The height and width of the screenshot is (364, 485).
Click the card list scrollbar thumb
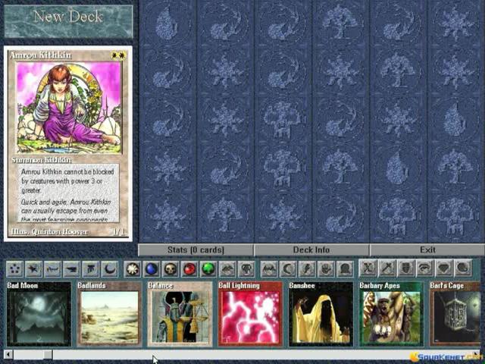pyautogui.click(x=48, y=354)
